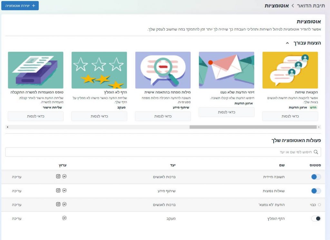Screen dimensions: 330x240
Task: Collapse the הצעות עבורך section
Action: pyautogui.click(x=287, y=43)
